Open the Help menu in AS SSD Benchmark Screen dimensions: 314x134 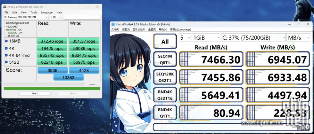click(59, 12)
